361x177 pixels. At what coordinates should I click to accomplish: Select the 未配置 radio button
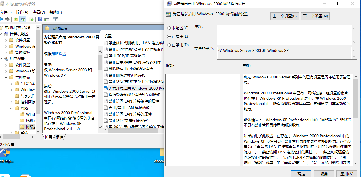pos(169,28)
